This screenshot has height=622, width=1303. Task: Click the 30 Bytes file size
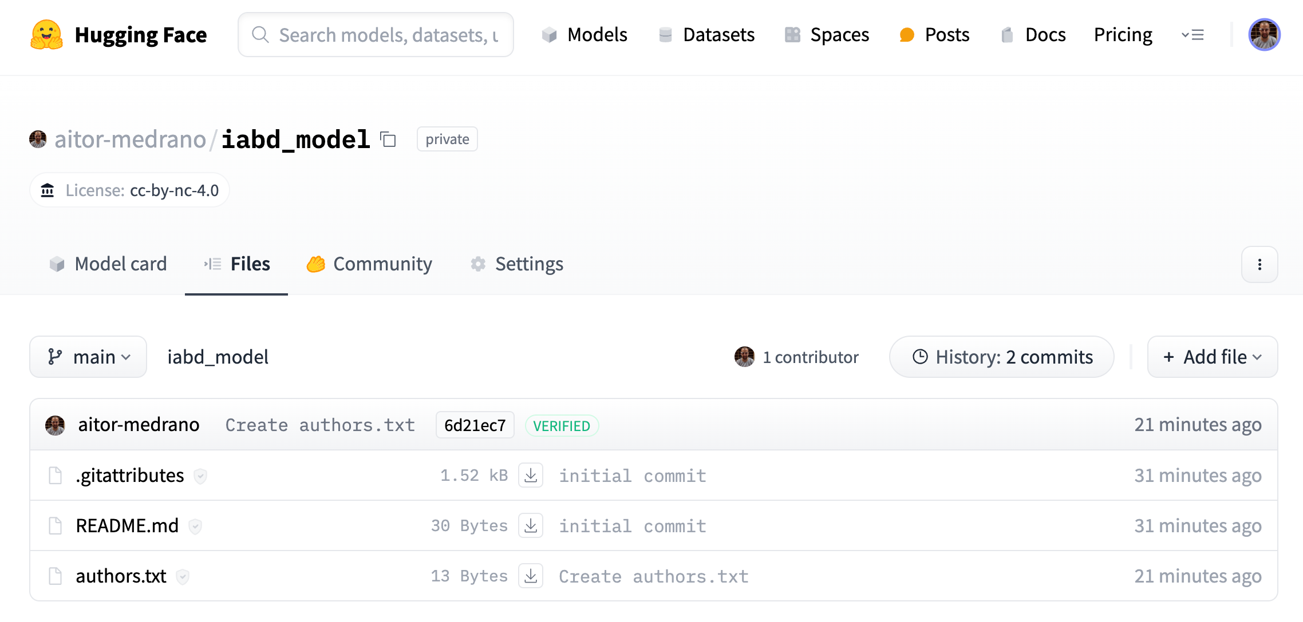(x=469, y=526)
